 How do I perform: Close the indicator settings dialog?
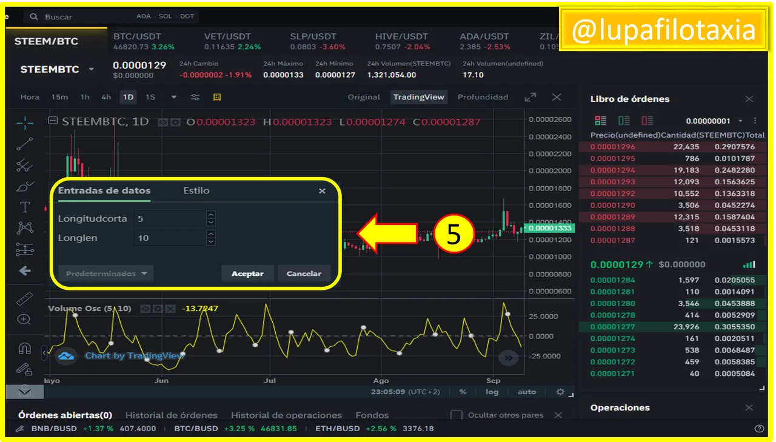click(x=322, y=191)
